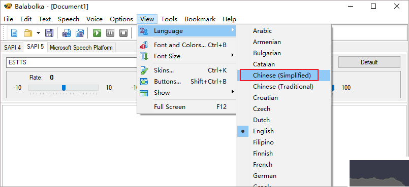
Task: Open the Speech menu
Action: 69,19
